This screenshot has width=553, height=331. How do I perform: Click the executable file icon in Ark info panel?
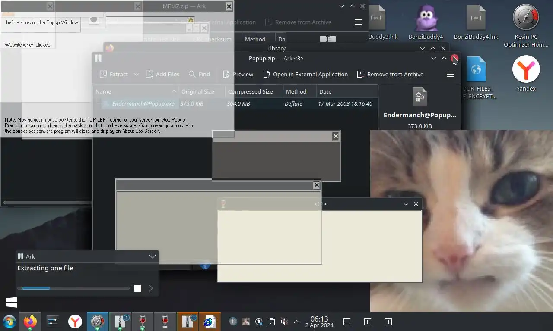pos(420,97)
